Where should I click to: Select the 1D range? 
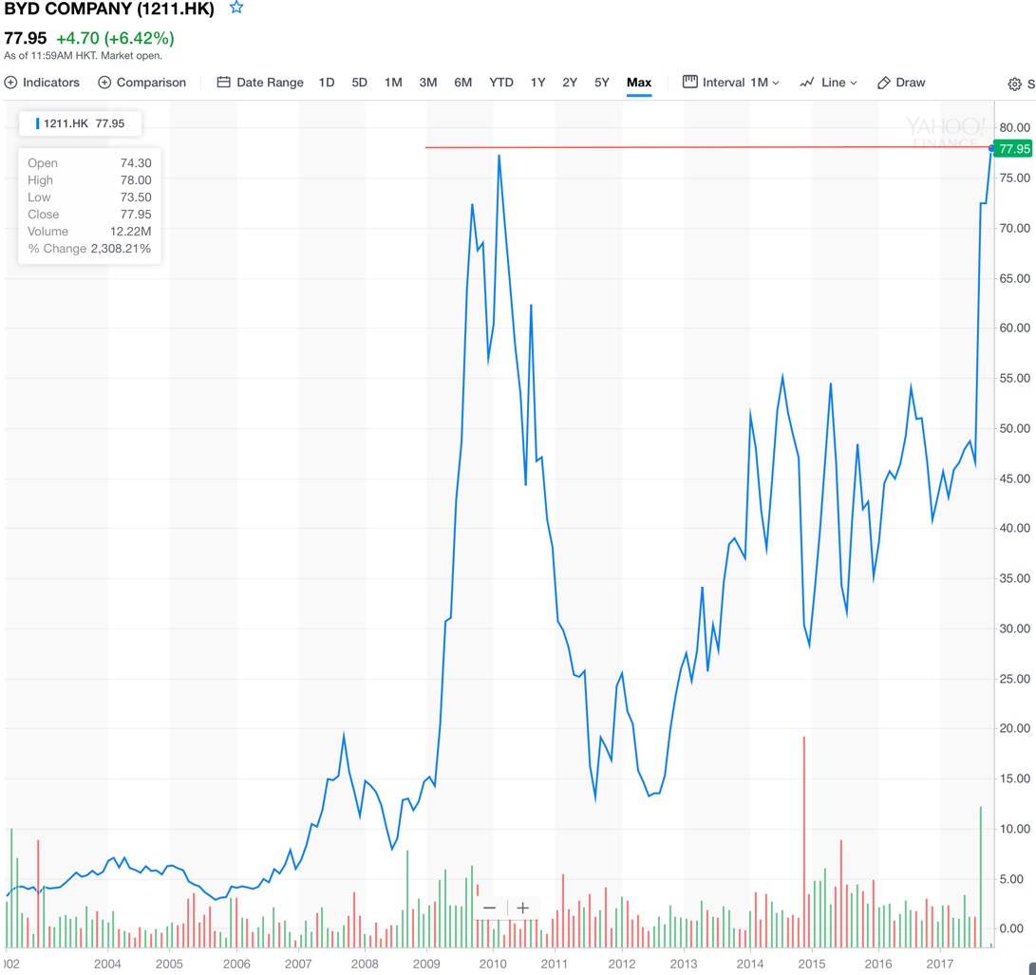(327, 83)
